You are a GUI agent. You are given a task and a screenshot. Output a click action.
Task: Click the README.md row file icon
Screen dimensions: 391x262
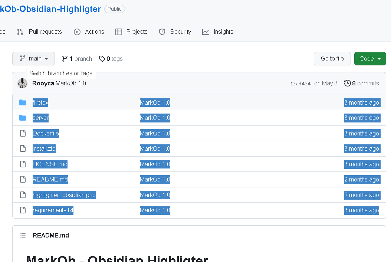pyautogui.click(x=23, y=179)
